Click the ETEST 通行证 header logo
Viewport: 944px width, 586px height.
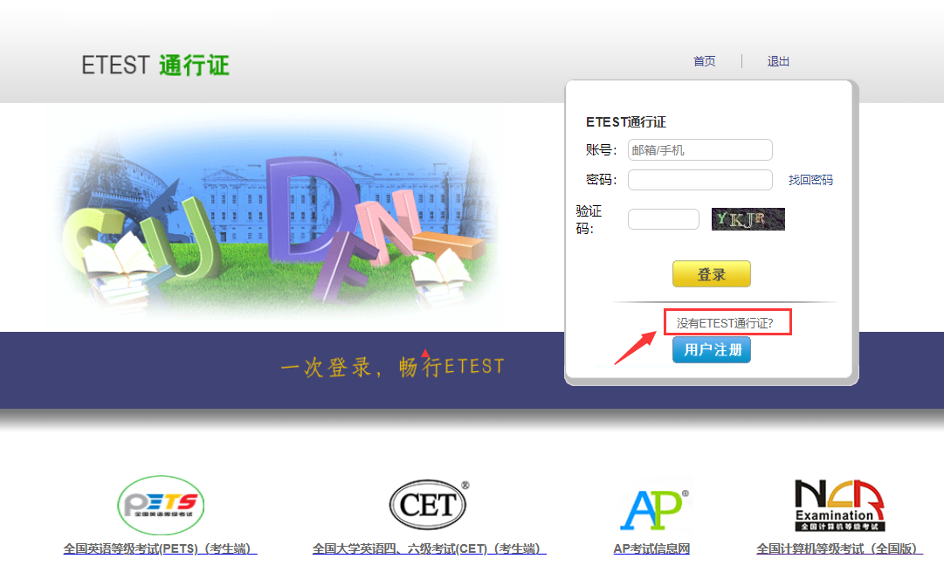tap(155, 65)
